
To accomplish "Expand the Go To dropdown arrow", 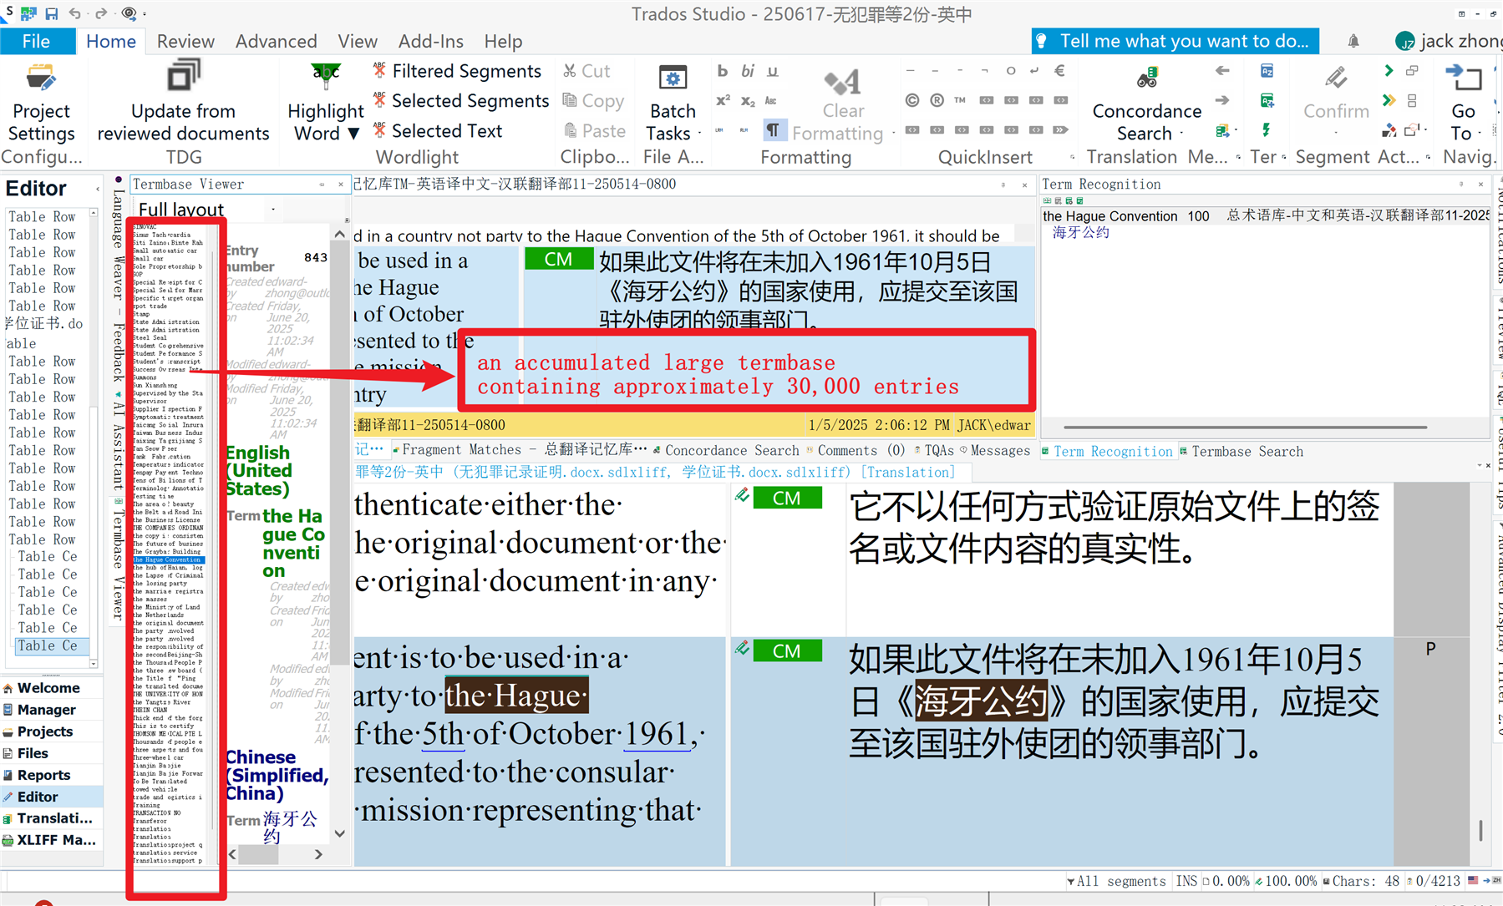I will click(1480, 134).
